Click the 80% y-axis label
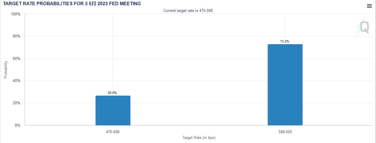376x143 pixels. click(x=16, y=36)
